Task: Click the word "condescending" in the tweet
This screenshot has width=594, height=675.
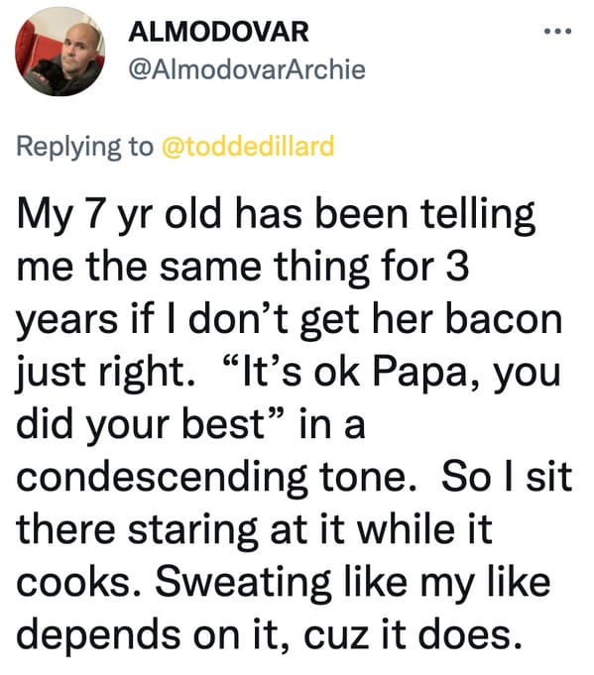Action: 162,478
